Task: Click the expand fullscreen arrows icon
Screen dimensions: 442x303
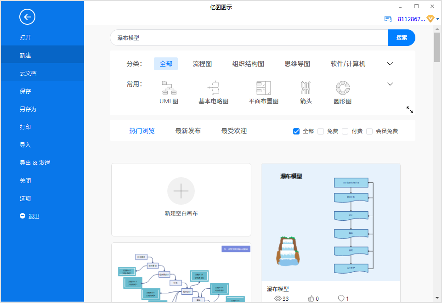Action: pos(409,110)
